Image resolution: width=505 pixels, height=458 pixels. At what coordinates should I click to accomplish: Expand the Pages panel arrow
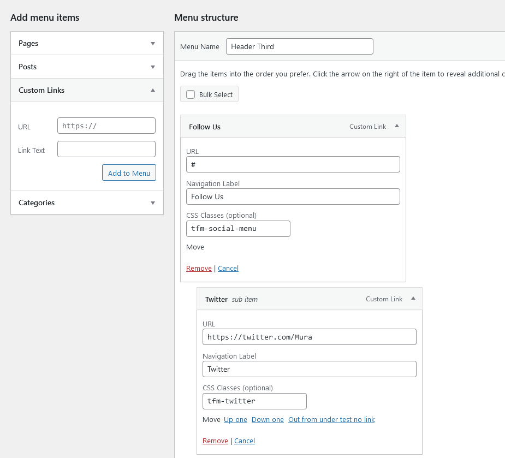click(x=153, y=44)
